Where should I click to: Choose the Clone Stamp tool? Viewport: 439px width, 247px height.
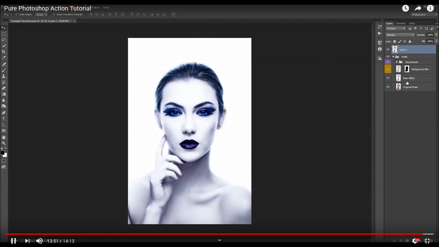coord(4,76)
